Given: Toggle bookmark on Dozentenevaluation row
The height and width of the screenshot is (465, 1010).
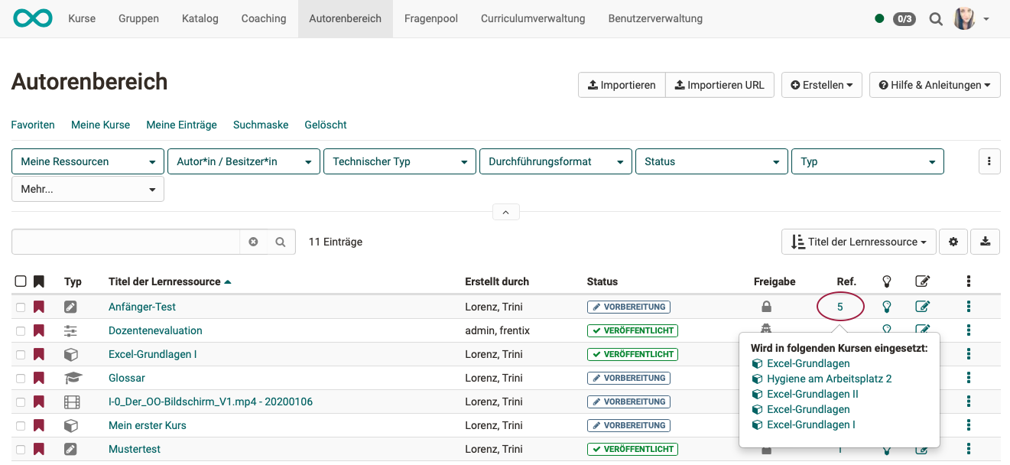Looking at the screenshot, I should coord(39,330).
